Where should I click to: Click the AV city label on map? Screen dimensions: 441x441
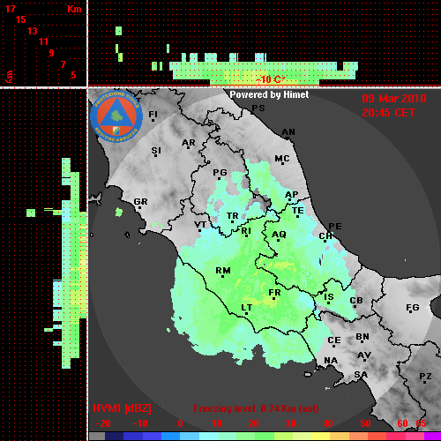coord(364,355)
